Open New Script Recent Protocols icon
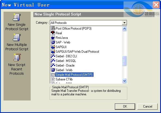 tap(17, 57)
